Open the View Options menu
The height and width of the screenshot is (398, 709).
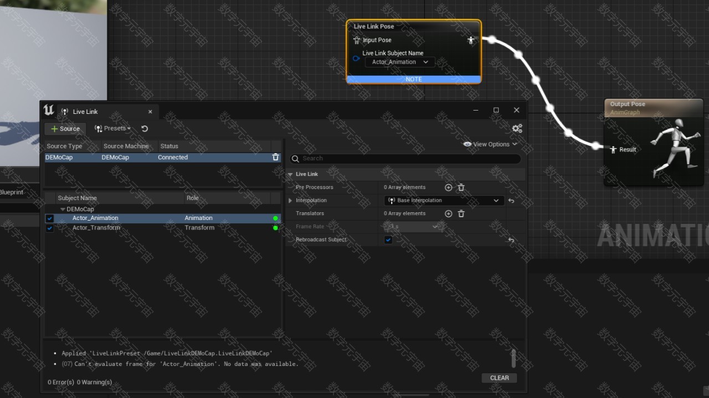point(490,144)
